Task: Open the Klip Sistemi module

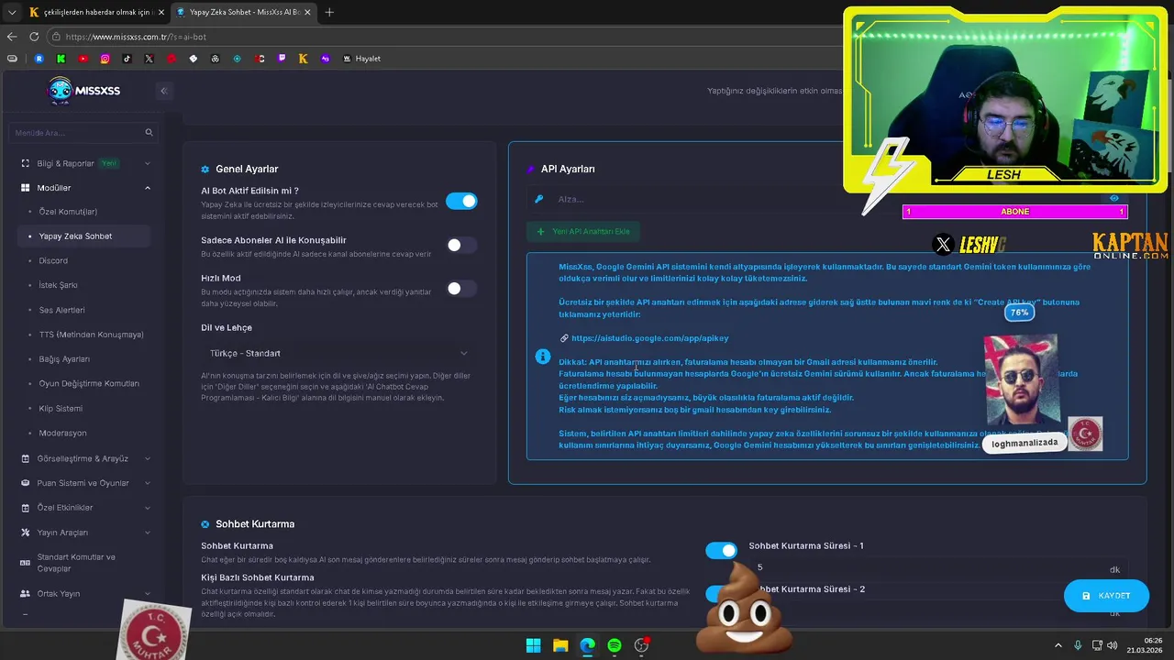Action: 61,408
